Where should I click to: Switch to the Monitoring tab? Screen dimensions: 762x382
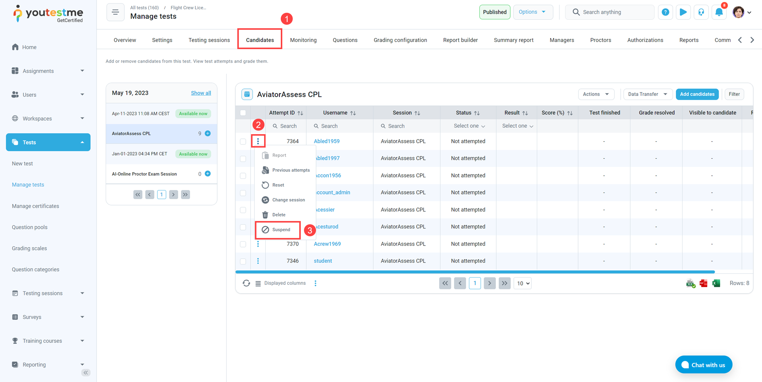[x=303, y=40]
